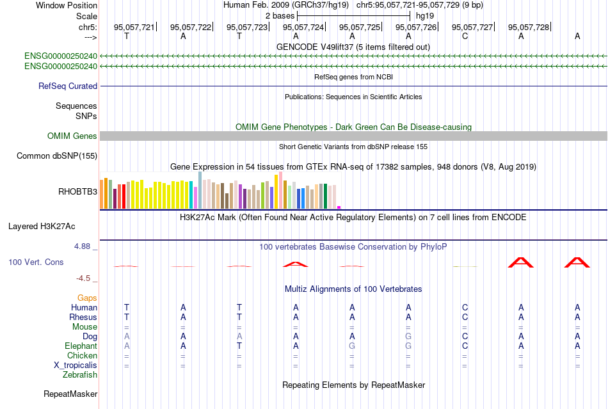Click the GENCODE V49lift37 track title
Viewport: 608px width, 409px height.
tap(353, 47)
